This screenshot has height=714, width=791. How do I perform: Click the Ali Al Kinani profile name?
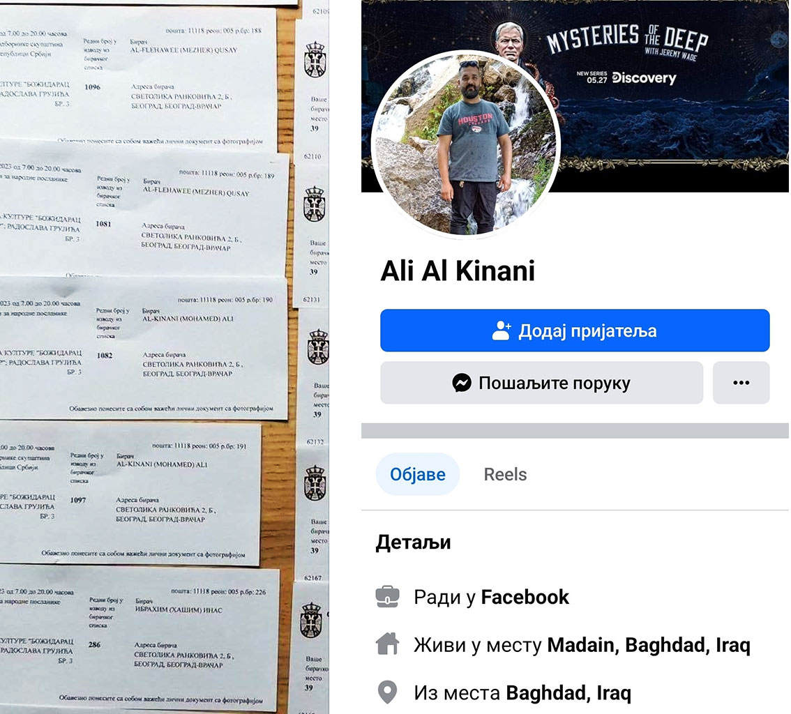(x=458, y=271)
